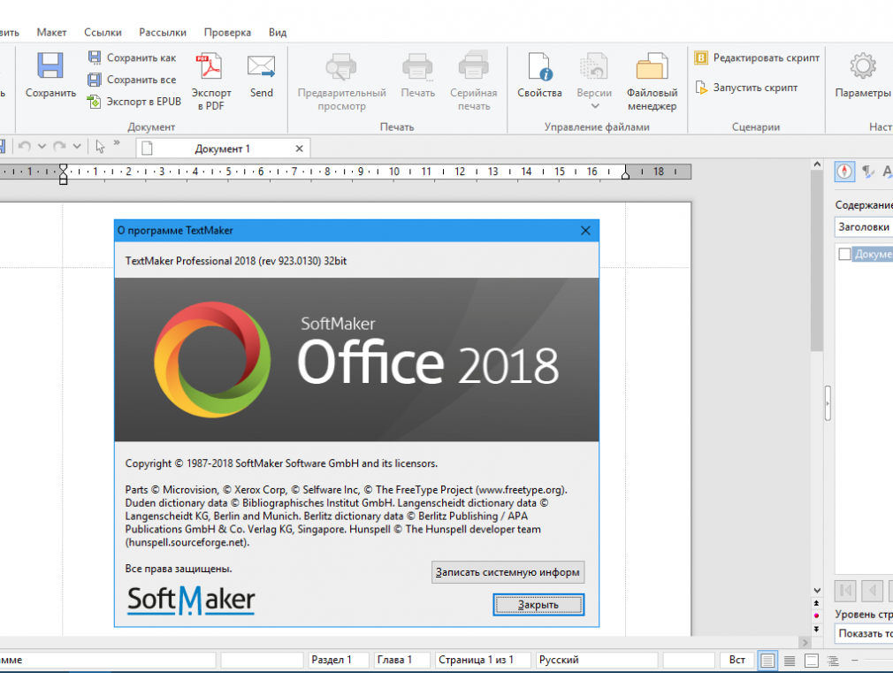Click the large Сохранить floppy disk icon
Viewport: 893px width, 673px height.
[50, 65]
